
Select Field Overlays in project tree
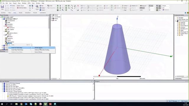point(11,42)
